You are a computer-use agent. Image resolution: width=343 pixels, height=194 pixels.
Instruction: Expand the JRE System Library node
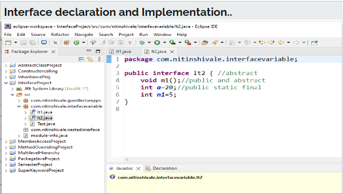tap(13, 89)
